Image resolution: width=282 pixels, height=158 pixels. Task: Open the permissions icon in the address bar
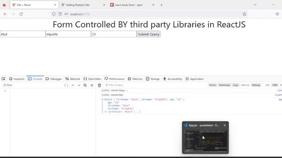click(66, 14)
